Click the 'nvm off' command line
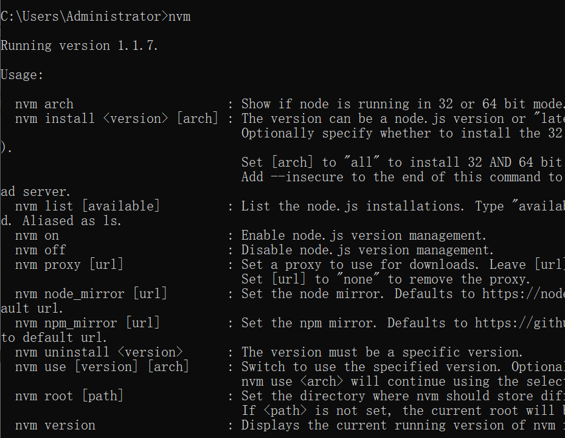Screen dimensions: 565x438 [x=40, y=250]
